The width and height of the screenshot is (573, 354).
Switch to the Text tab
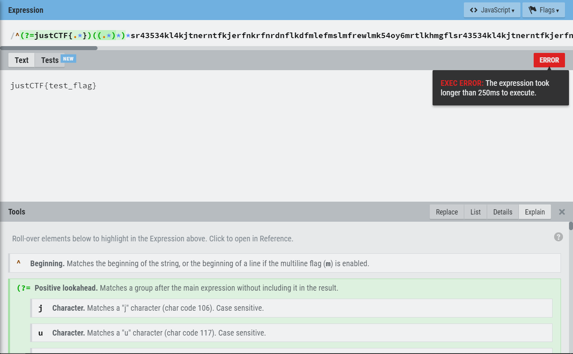(22, 60)
